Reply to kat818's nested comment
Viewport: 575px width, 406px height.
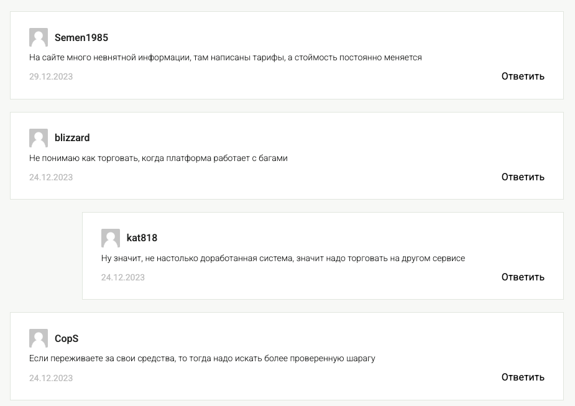[x=523, y=277]
